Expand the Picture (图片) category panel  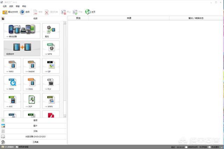[x=35, y=126]
